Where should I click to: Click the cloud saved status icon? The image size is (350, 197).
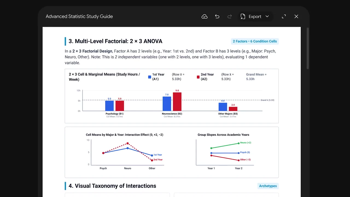tap(205, 16)
